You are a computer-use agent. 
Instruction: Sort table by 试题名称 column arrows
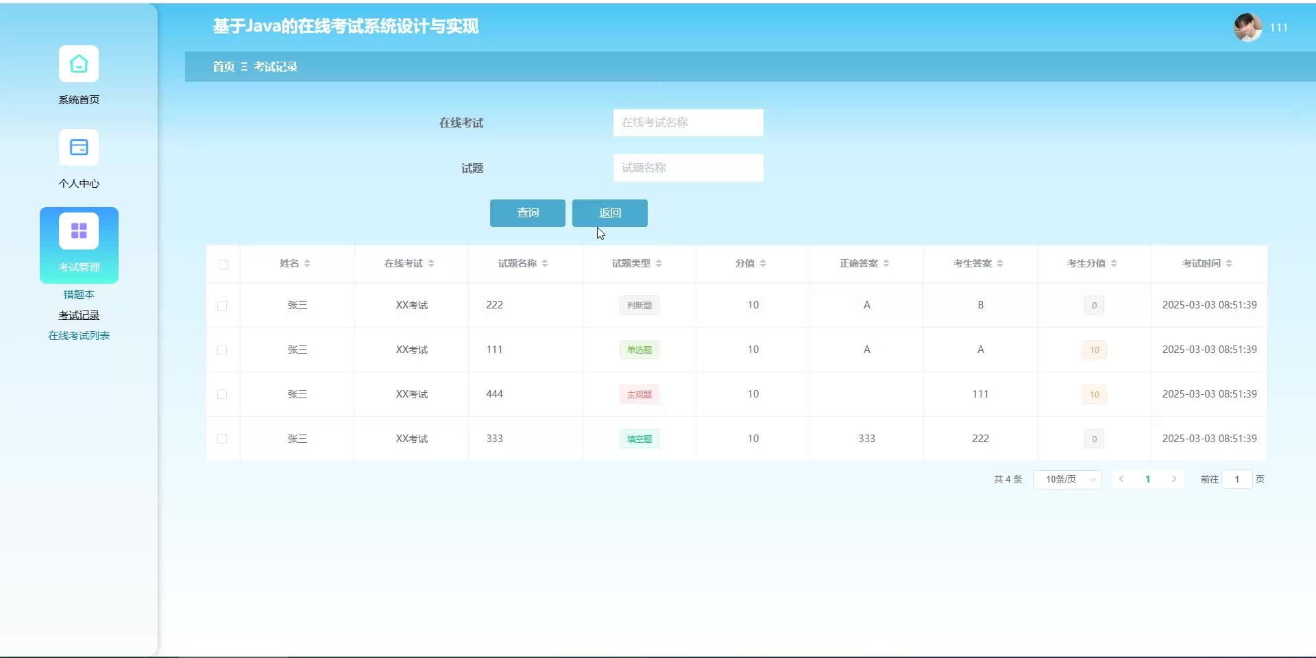click(x=545, y=264)
